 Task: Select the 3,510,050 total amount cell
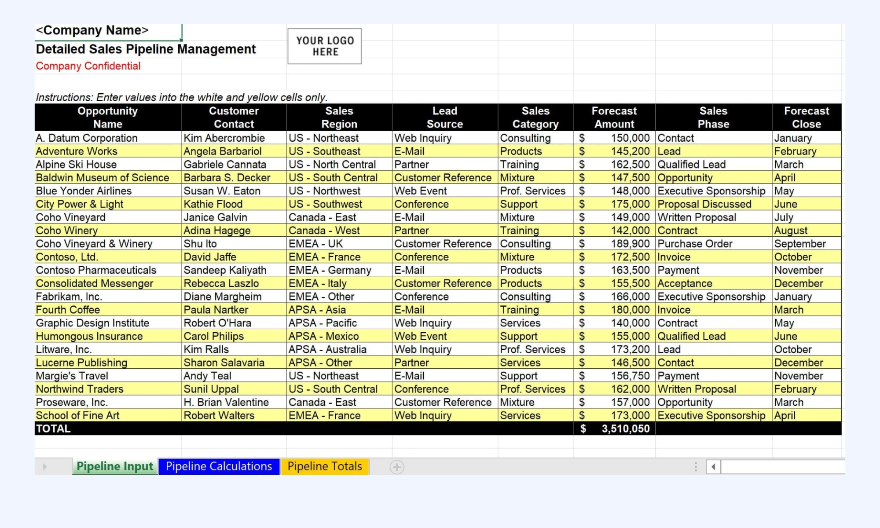pos(614,428)
